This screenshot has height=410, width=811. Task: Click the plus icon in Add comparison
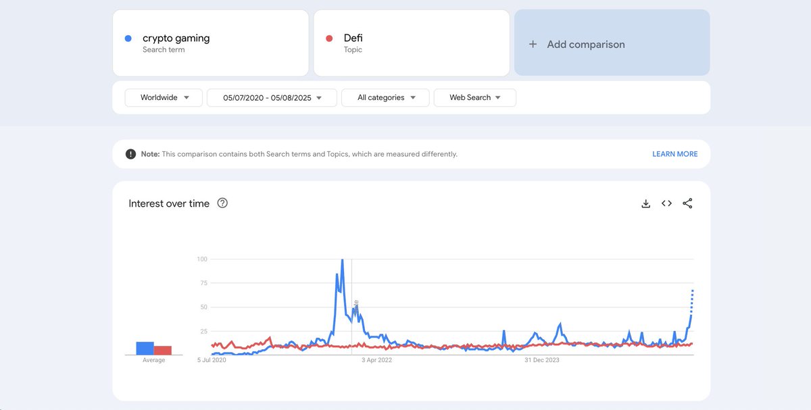(x=533, y=45)
